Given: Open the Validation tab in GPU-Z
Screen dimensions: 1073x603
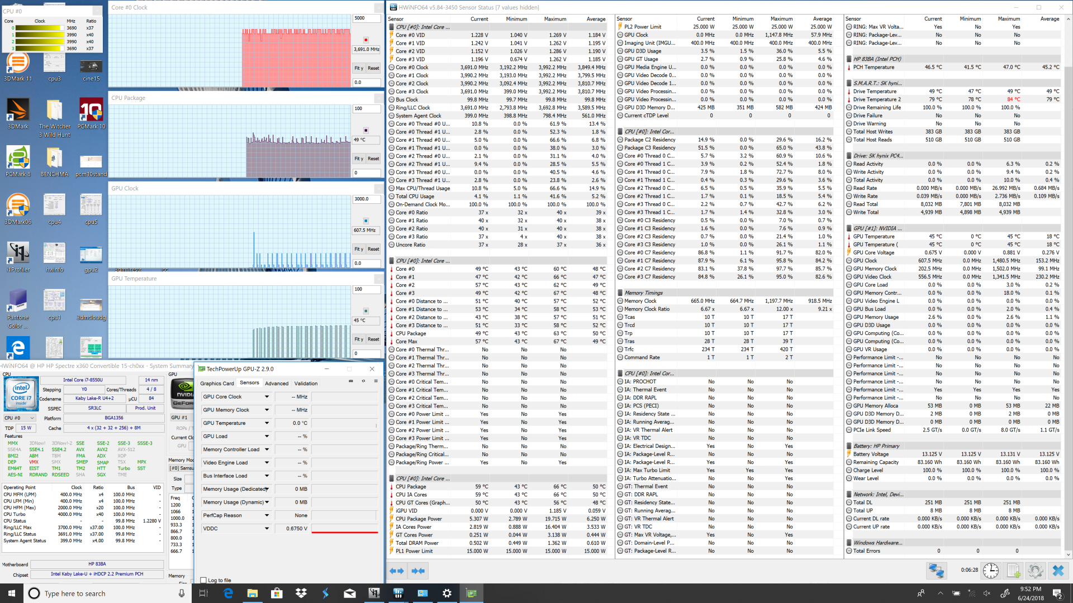Looking at the screenshot, I should pos(306,384).
